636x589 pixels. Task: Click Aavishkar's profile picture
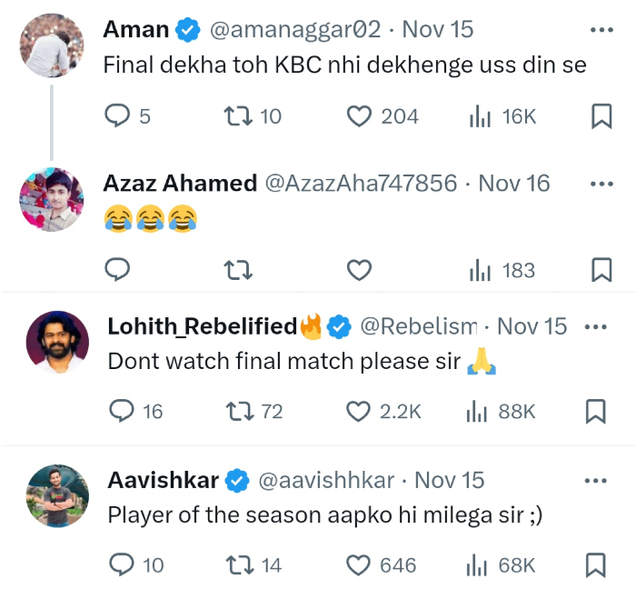pyautogui.click(x=57, y=496)
